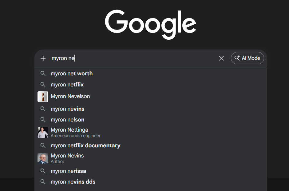289x191 pixels.
Task: Choose Myron Nevins suggestion
Action: click(x=151, y=158)
